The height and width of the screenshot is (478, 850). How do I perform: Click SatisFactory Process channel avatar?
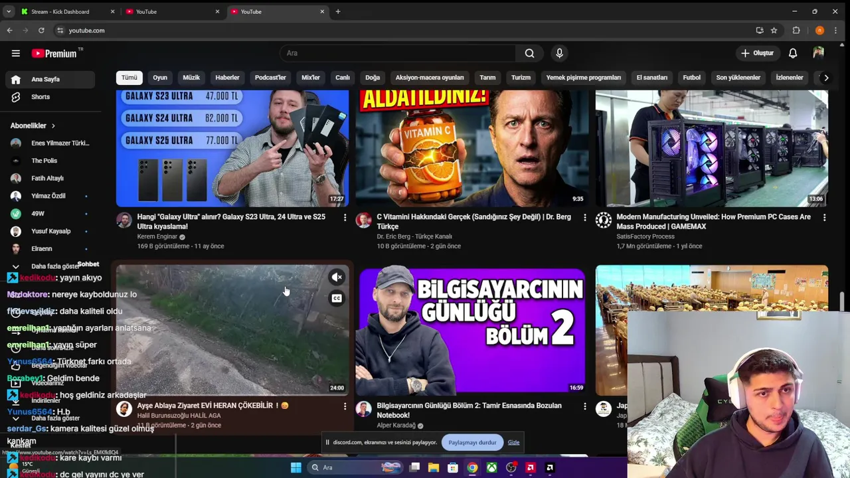[603, 220]
